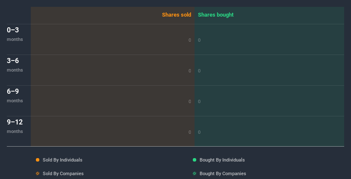Click shares sold value for 0–3 months
This screenshot has width=351, height=179.
(190, 40)
